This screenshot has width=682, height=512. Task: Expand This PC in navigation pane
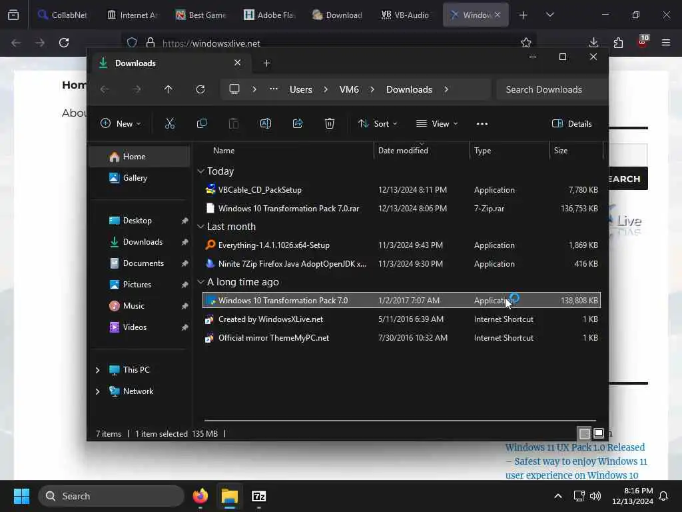pyautogui.click(x=97, y=369)
